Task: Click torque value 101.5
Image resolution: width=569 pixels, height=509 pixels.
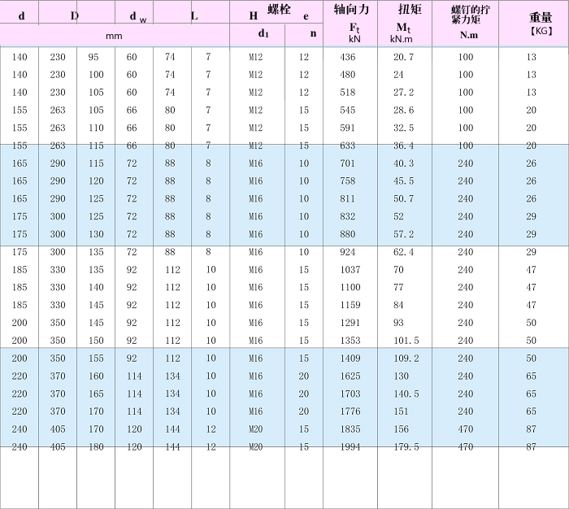Action: coord(404,340)
